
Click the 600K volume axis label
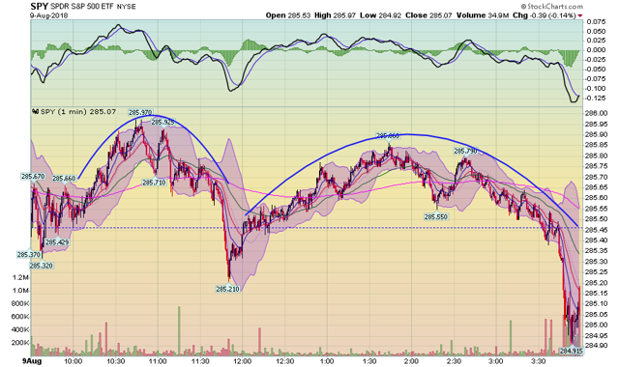tap(20, 317)
